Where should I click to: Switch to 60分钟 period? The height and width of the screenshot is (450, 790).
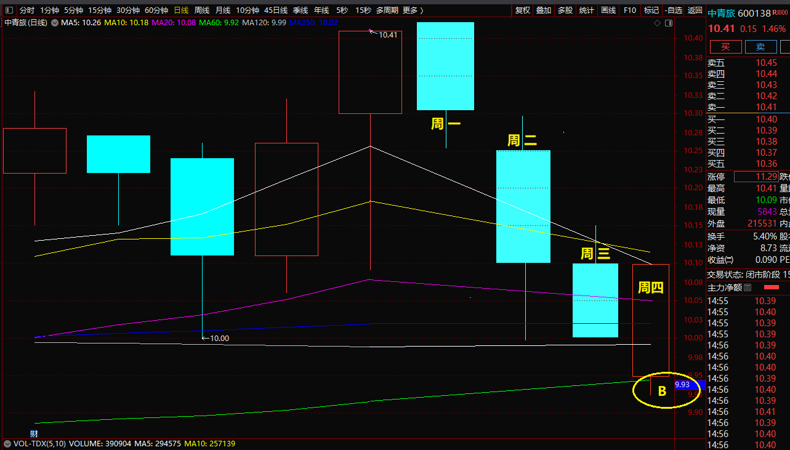point(156,10)
